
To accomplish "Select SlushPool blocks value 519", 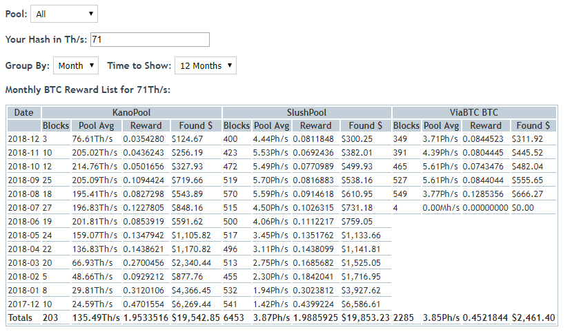I will (x=230, y=180).
